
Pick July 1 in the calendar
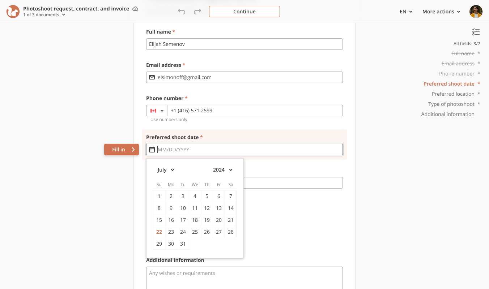click(x=159, y=196)
